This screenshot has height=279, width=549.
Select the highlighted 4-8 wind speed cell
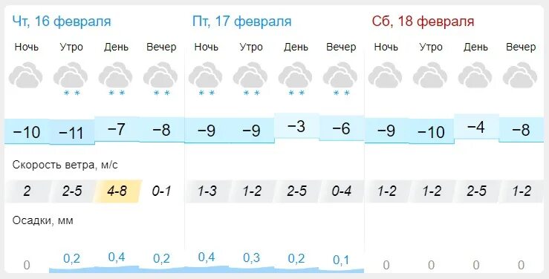click(117, 191)
